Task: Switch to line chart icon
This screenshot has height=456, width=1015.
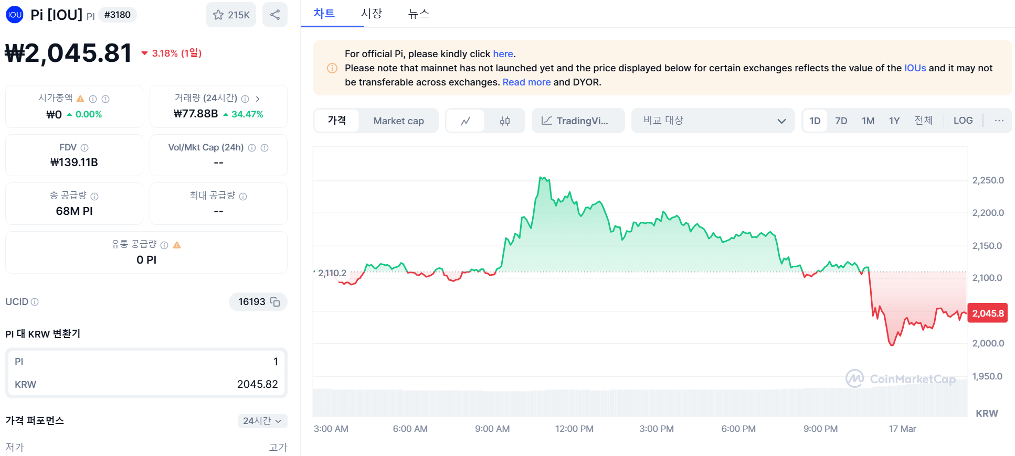Action: pyautogui.click(x=466, y=121)
